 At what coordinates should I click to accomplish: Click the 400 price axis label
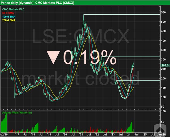163,41
